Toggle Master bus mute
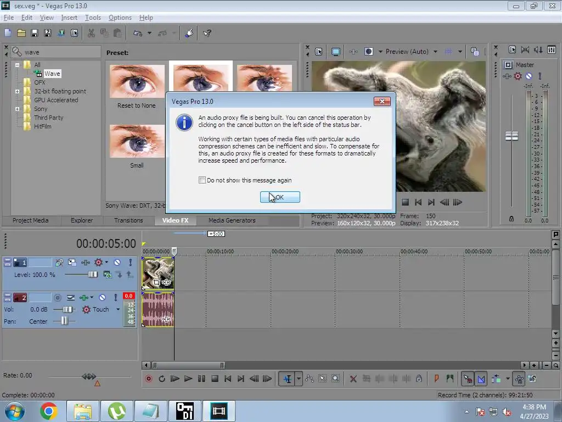The image size is (562, 422). click(529, 76)
